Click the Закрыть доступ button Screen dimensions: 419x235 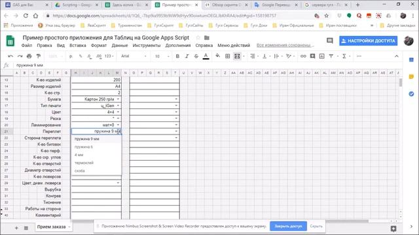[288, 227]
